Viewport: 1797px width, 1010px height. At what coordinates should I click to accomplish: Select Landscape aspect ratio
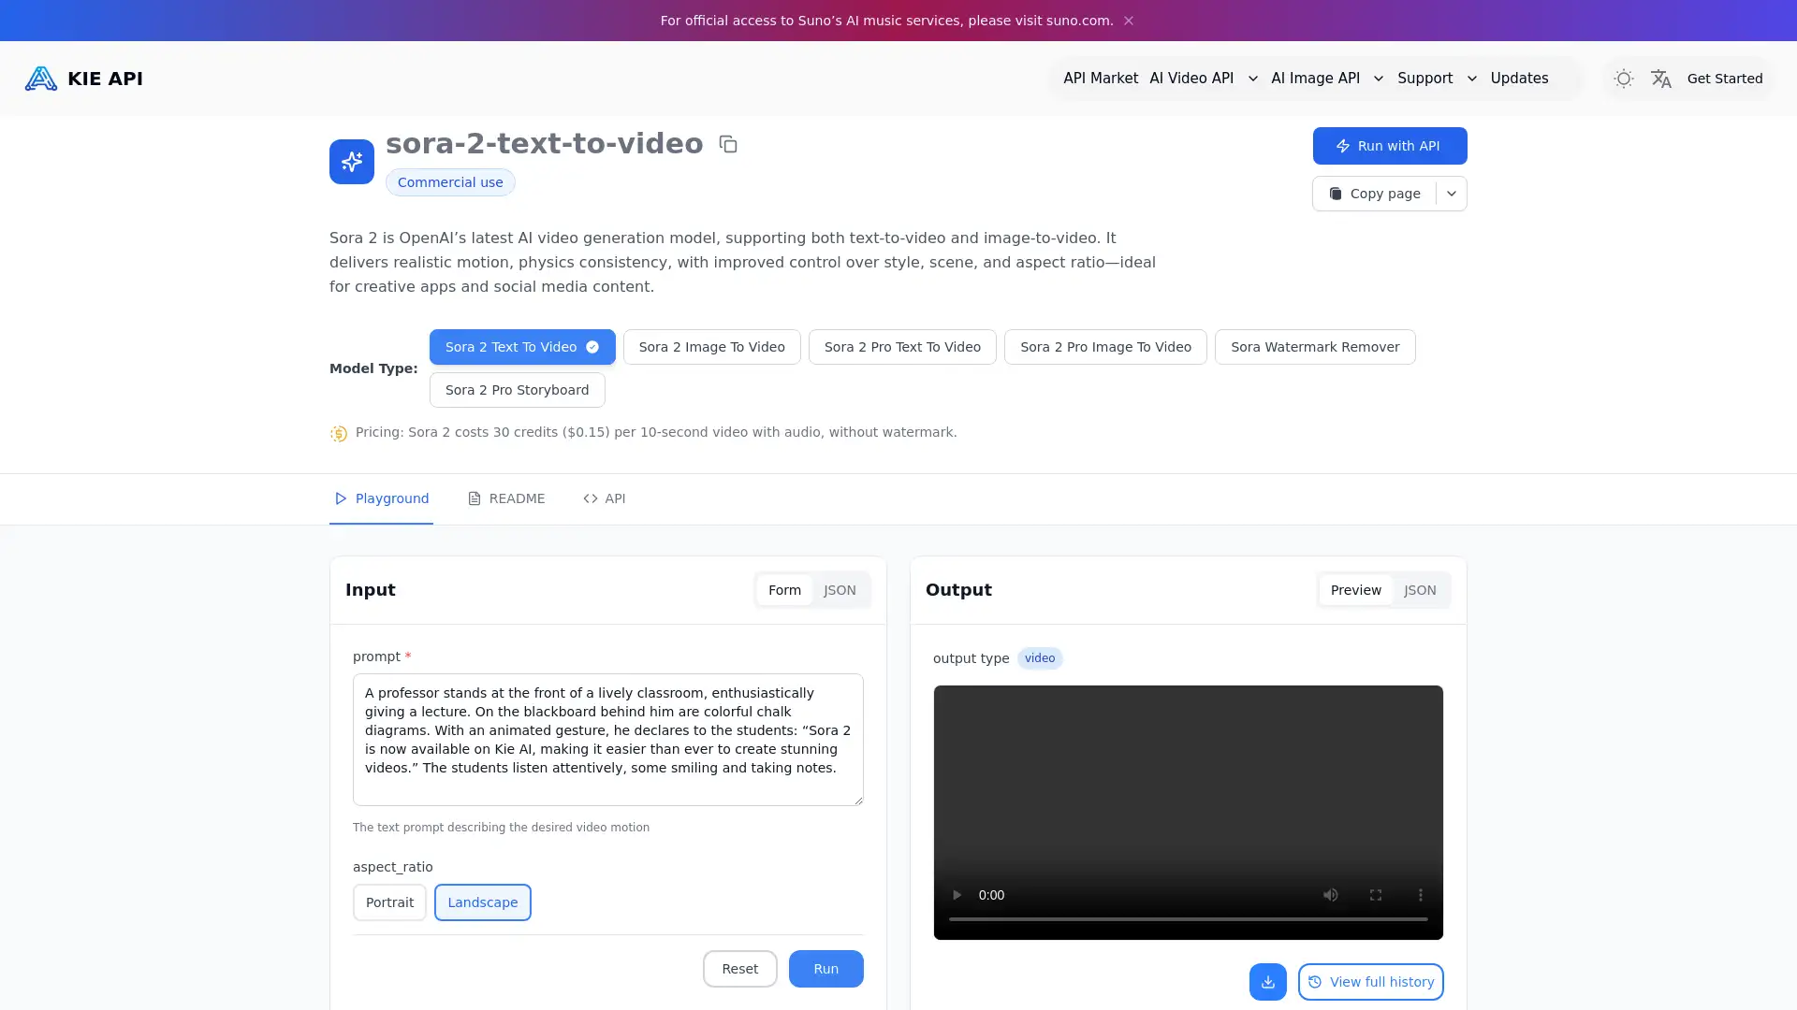(x=482, y=902)
